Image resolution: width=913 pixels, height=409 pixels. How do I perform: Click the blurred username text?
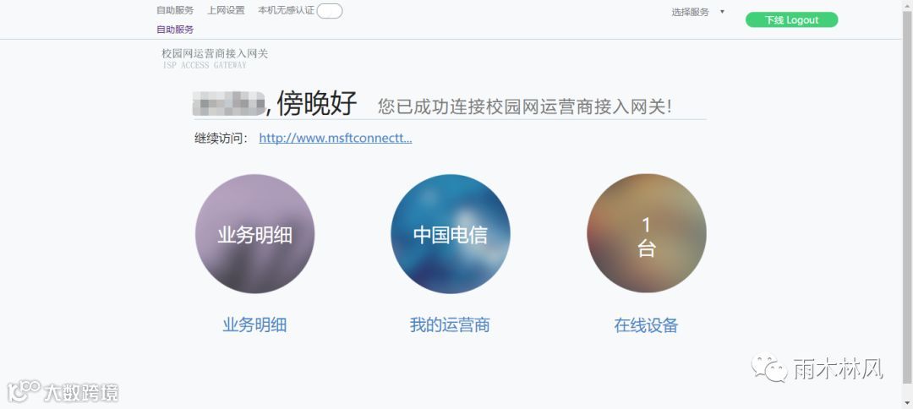pyautogui.click(x=229, y=104)
